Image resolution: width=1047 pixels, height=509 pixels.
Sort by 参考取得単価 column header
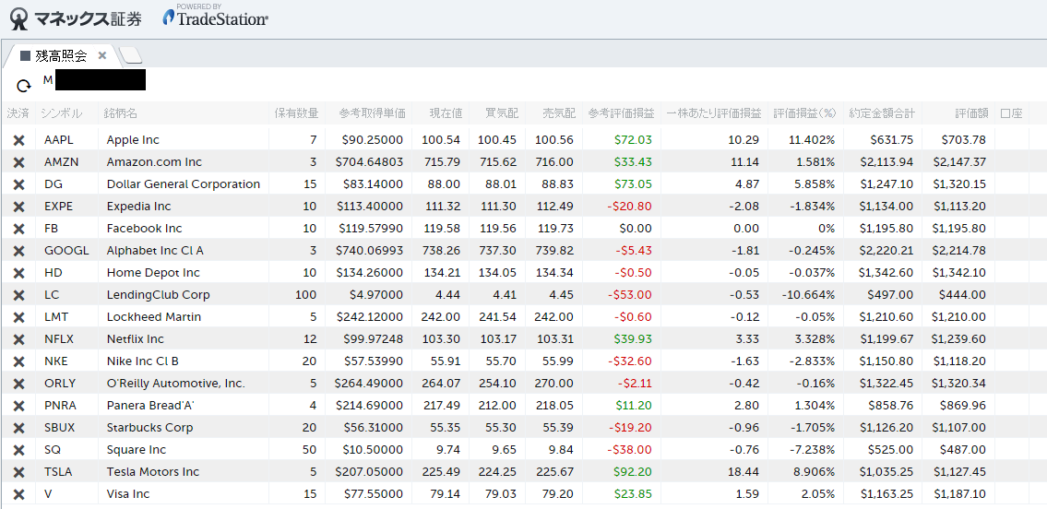pyautogui.click(x=372, y=113)
